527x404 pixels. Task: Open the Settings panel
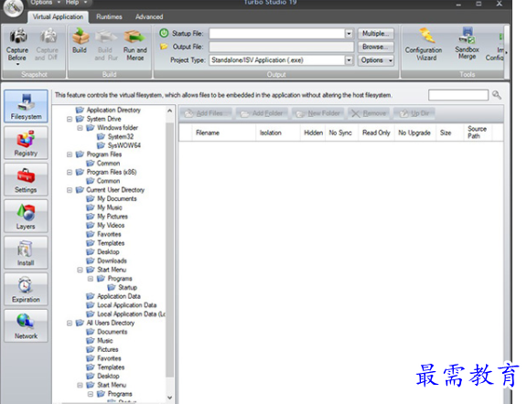click(26, 179)
